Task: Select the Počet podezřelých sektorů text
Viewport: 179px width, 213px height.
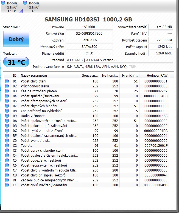Action: (x=41, y=160)
